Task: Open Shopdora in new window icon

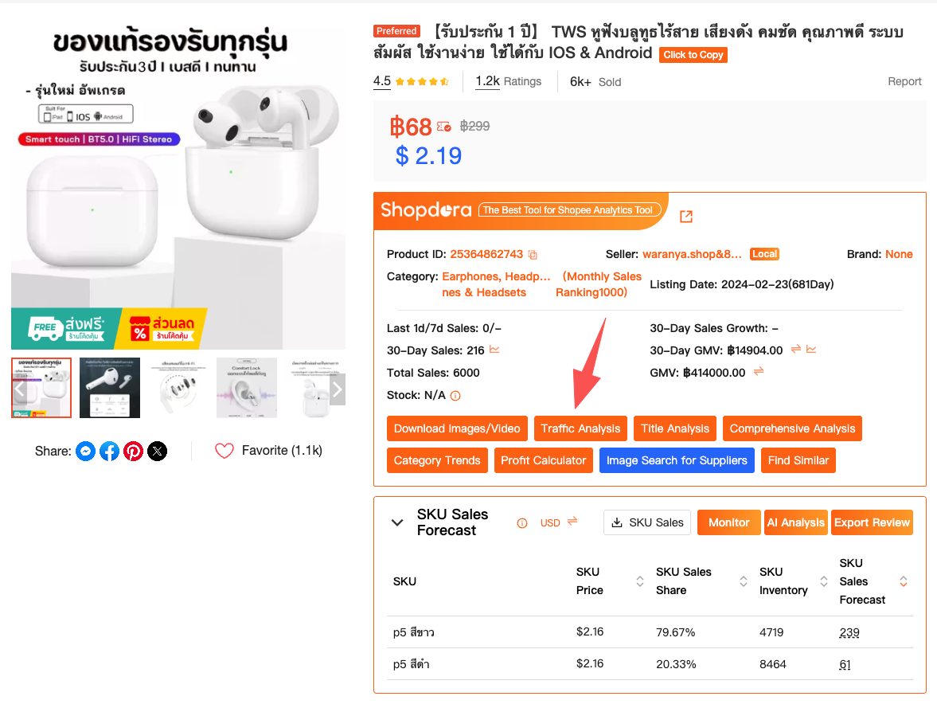Action: [686, 217]
